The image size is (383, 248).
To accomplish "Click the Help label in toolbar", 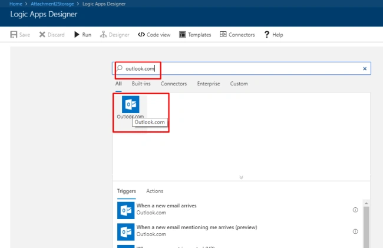I will pyautogui.click(x=278, y=35).
